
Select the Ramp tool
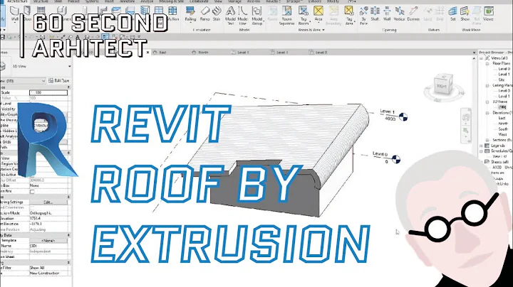204,14
